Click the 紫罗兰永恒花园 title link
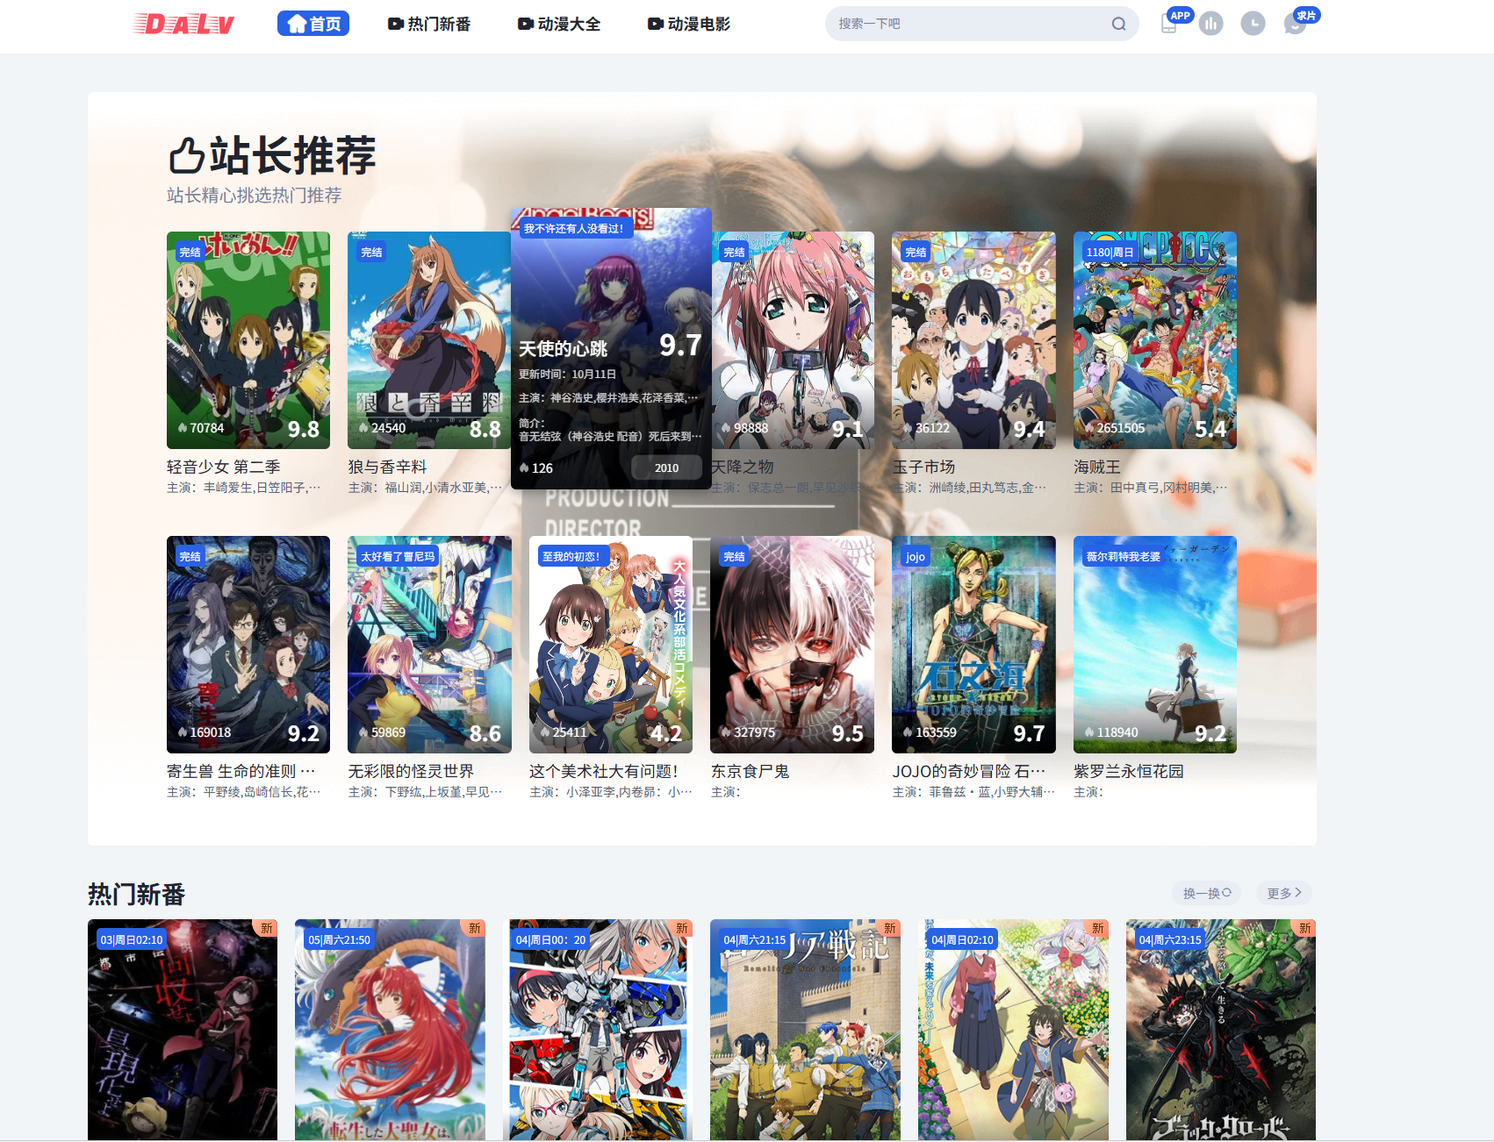The width and height of the screenshot is (1494, 1142). click(x=1129, y=771)
